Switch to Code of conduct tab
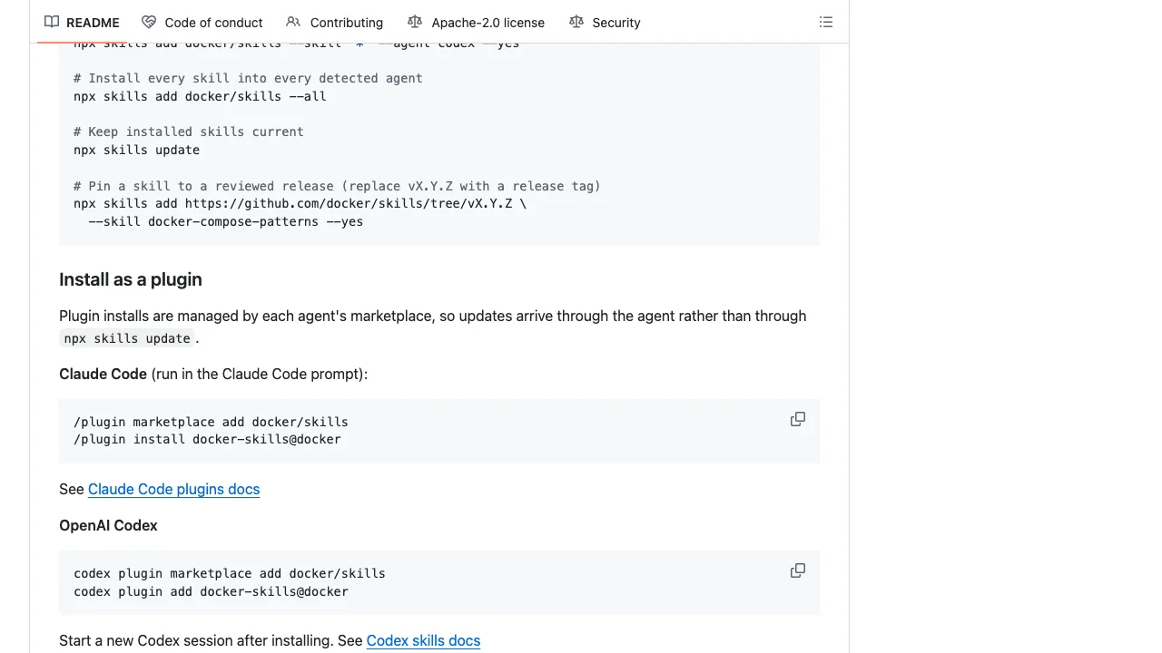Screen dimensions: 1162x653 pos(202,22)
